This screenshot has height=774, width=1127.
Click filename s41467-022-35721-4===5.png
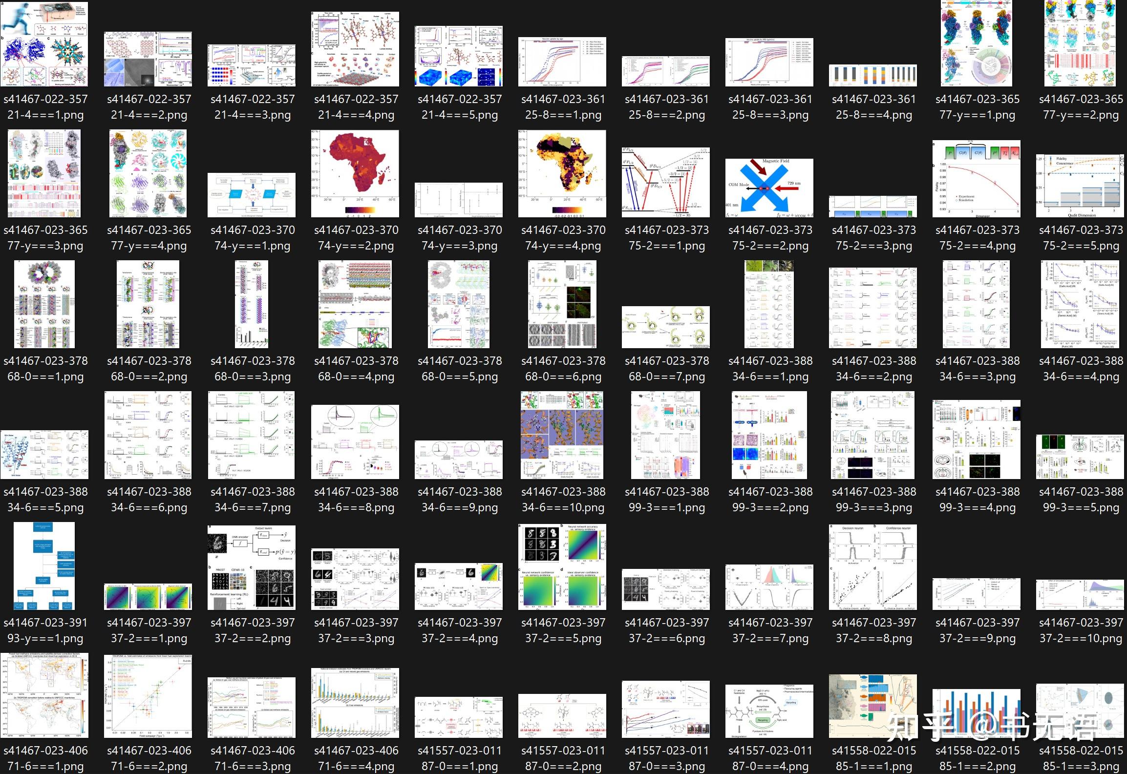[x=460, y=107]
